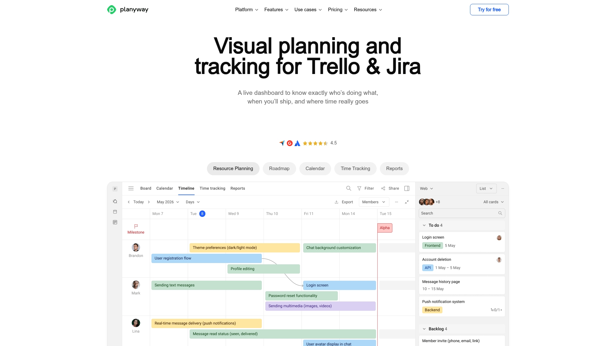
Task: Collapse the Backlog list group
Action: click(x=424, y=329)
